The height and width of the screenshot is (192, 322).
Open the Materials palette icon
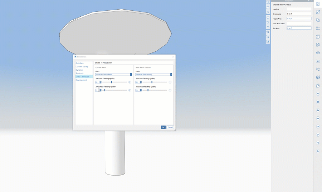click(318, 12)
